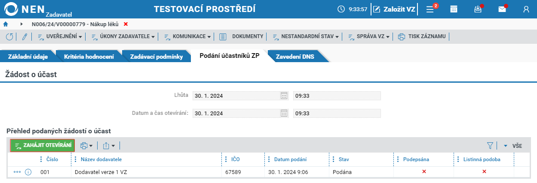This screenshot has height=183, width=537.
Task: Open the mail envelope icon
Action: tap(502, 9)
